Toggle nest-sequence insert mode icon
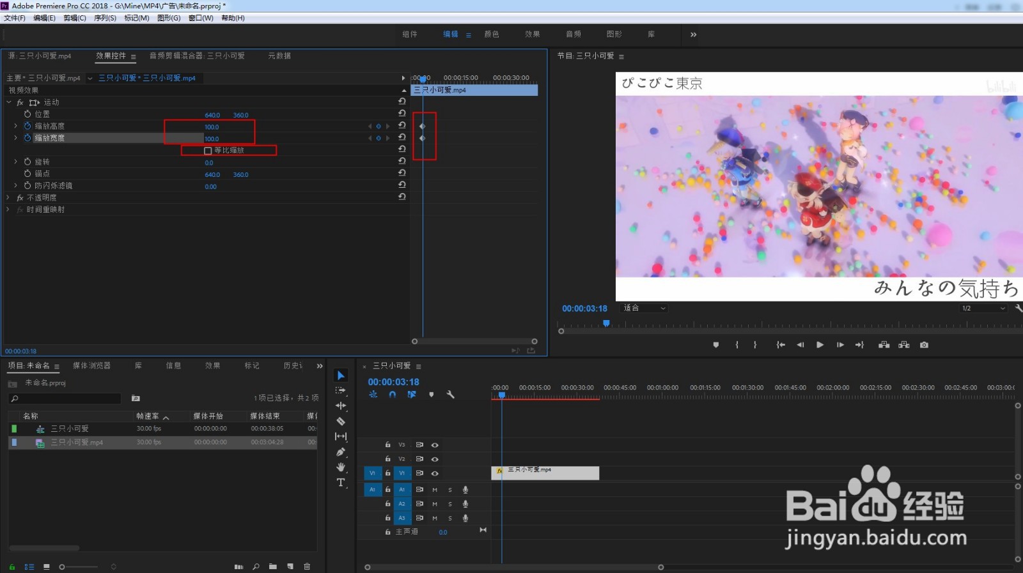 (x=373, y=395)
